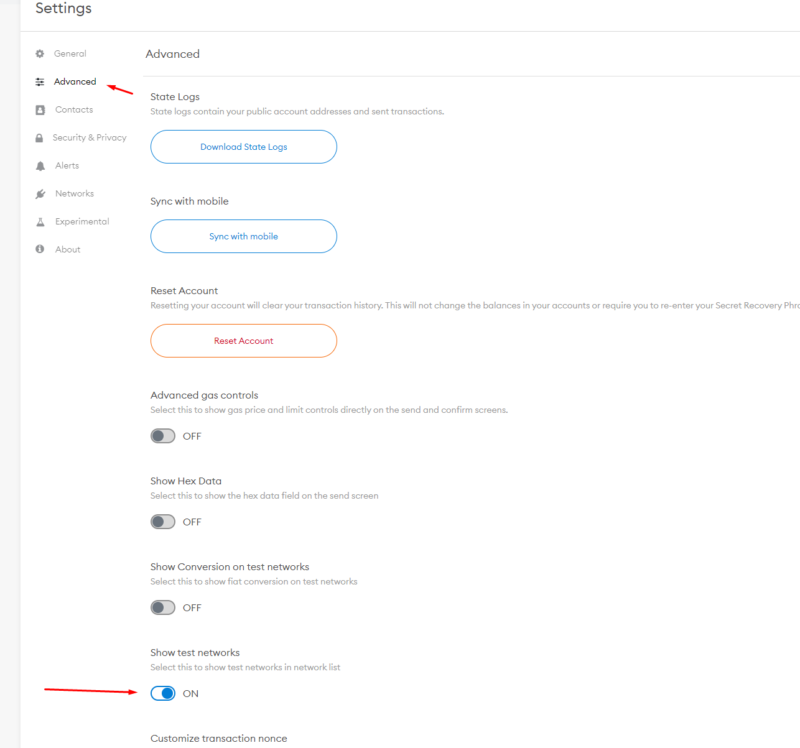The width and height of the screenshot is (800, 748).
Task: Open the Contacts settings tab
Action: [74, 109]
